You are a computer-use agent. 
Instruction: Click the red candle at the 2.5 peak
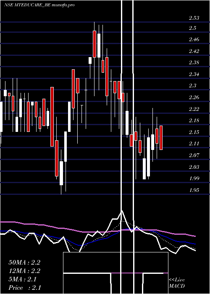click(94, 44)
